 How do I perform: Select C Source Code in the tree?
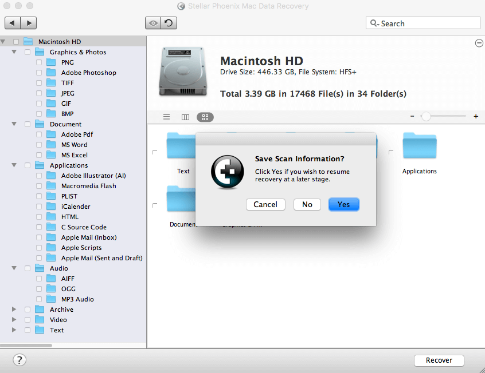[84, 227]
